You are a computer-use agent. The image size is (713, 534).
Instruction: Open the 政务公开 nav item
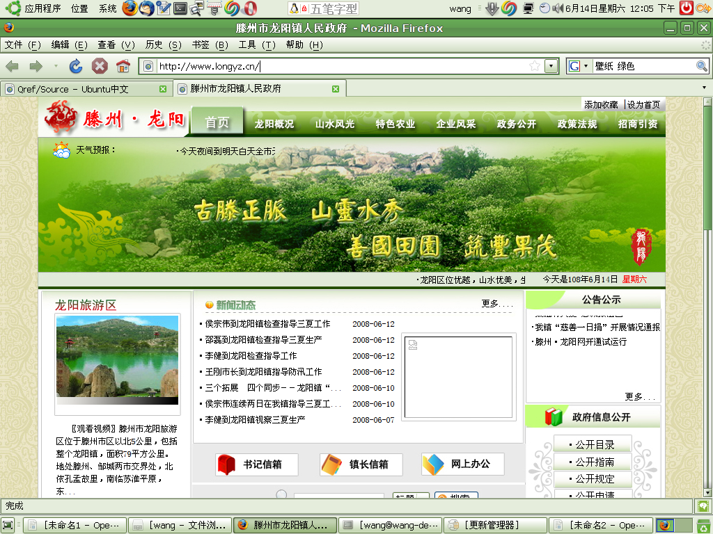[517, 124]
